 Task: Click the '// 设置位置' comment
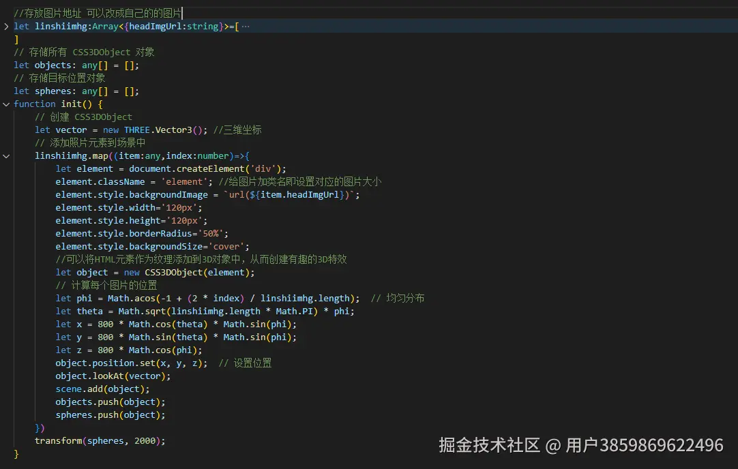246,363
